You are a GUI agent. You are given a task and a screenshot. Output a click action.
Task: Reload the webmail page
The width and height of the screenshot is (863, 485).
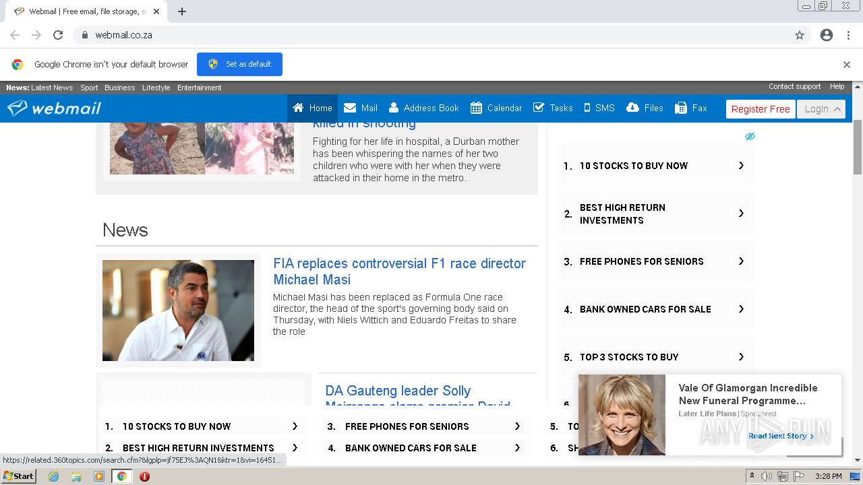point(58,35)
